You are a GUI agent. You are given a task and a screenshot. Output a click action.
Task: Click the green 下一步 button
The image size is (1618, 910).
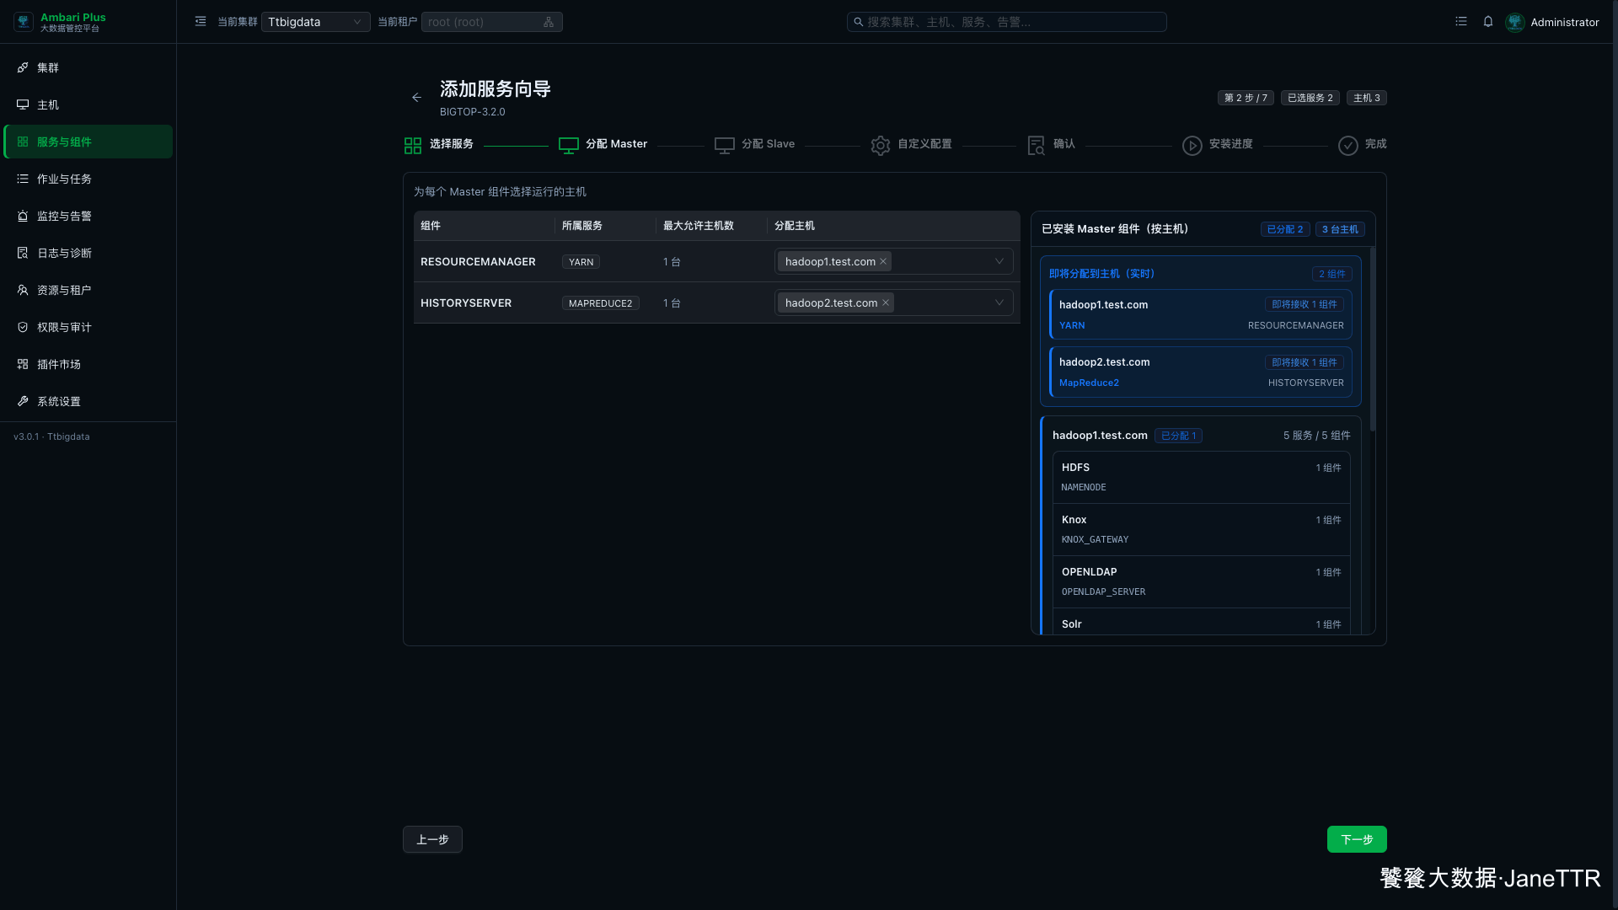click(1357, 839)
